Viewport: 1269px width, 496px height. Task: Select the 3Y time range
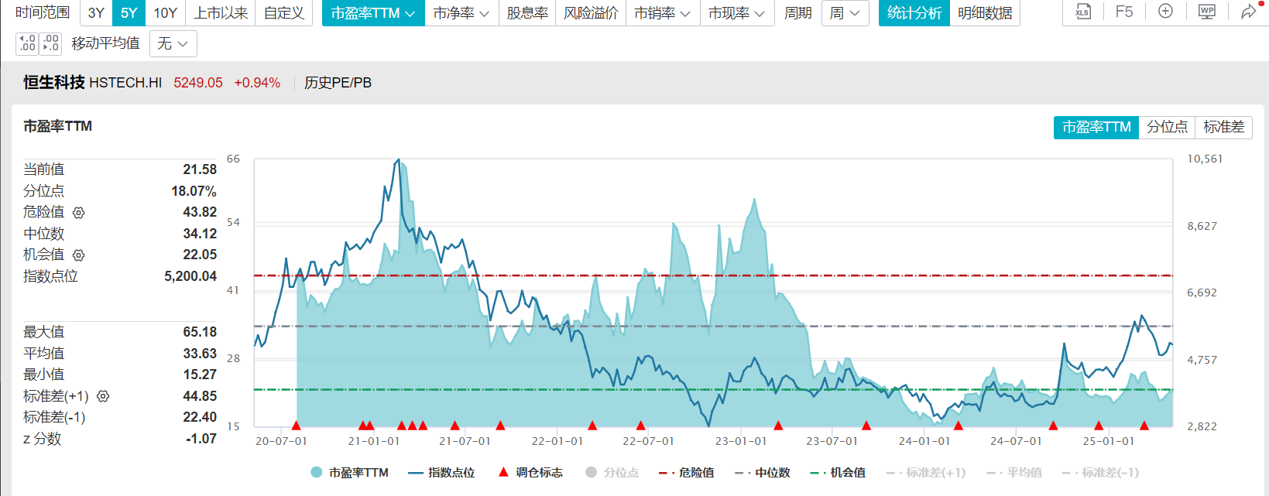point(96,13)
